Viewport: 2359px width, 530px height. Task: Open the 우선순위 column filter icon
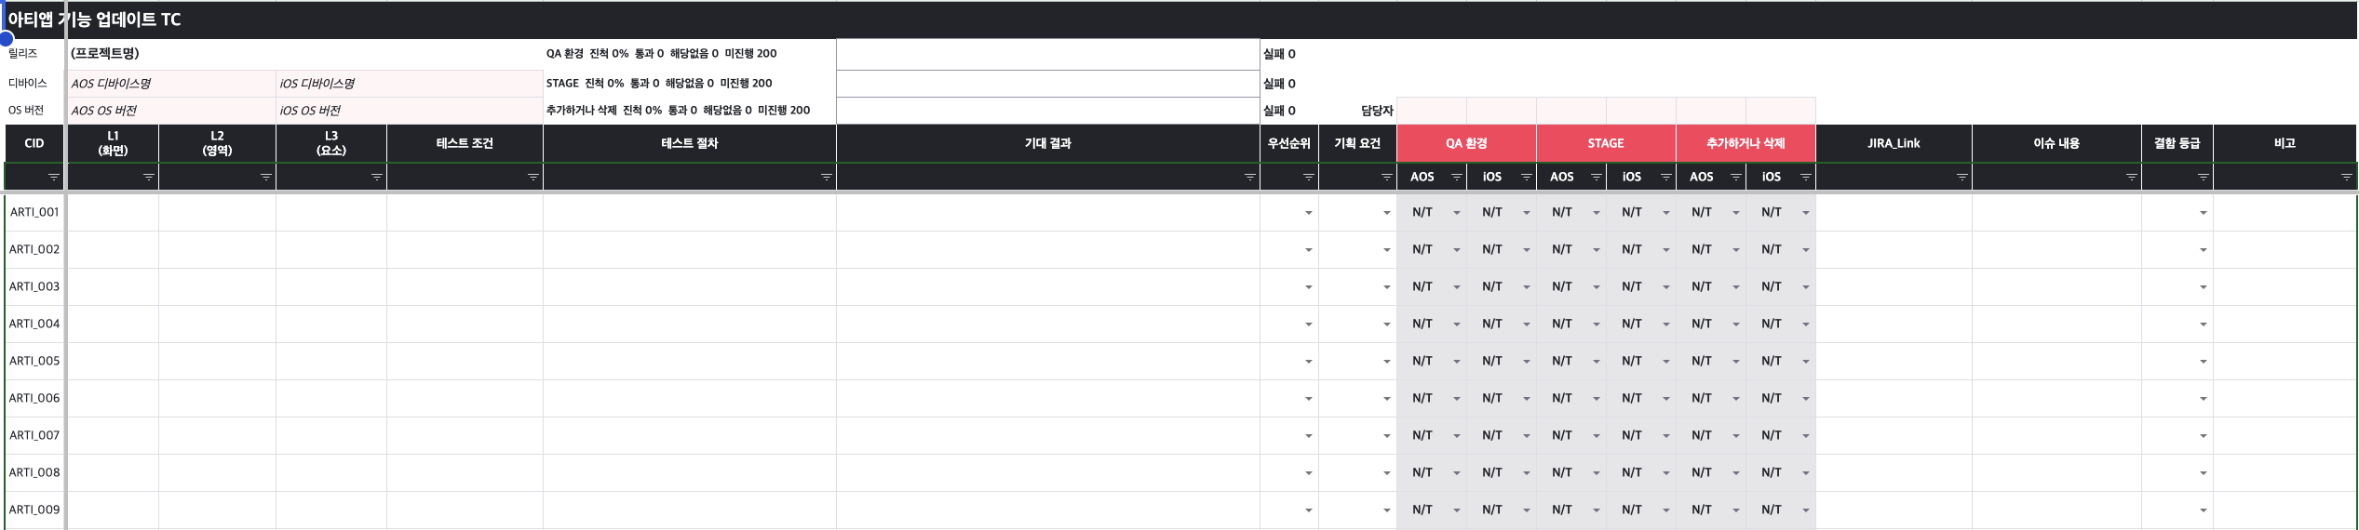[x=1309, y=177]
